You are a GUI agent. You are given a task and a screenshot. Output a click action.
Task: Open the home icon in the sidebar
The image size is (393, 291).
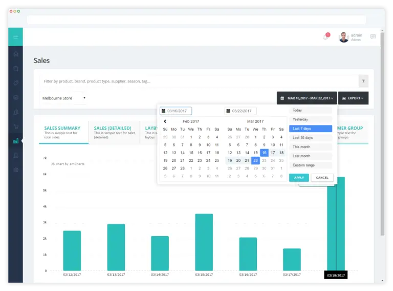(x=16, y=54)
